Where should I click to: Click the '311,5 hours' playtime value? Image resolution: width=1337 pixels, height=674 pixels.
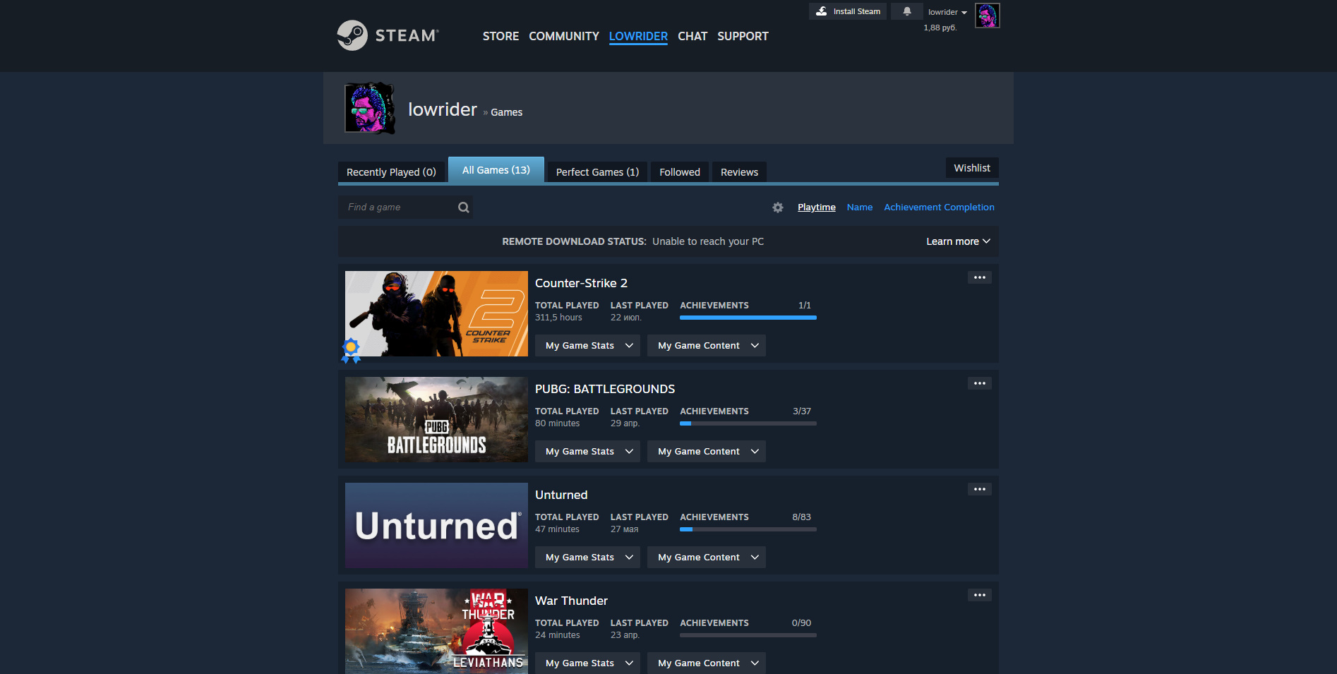click(558, 318)
